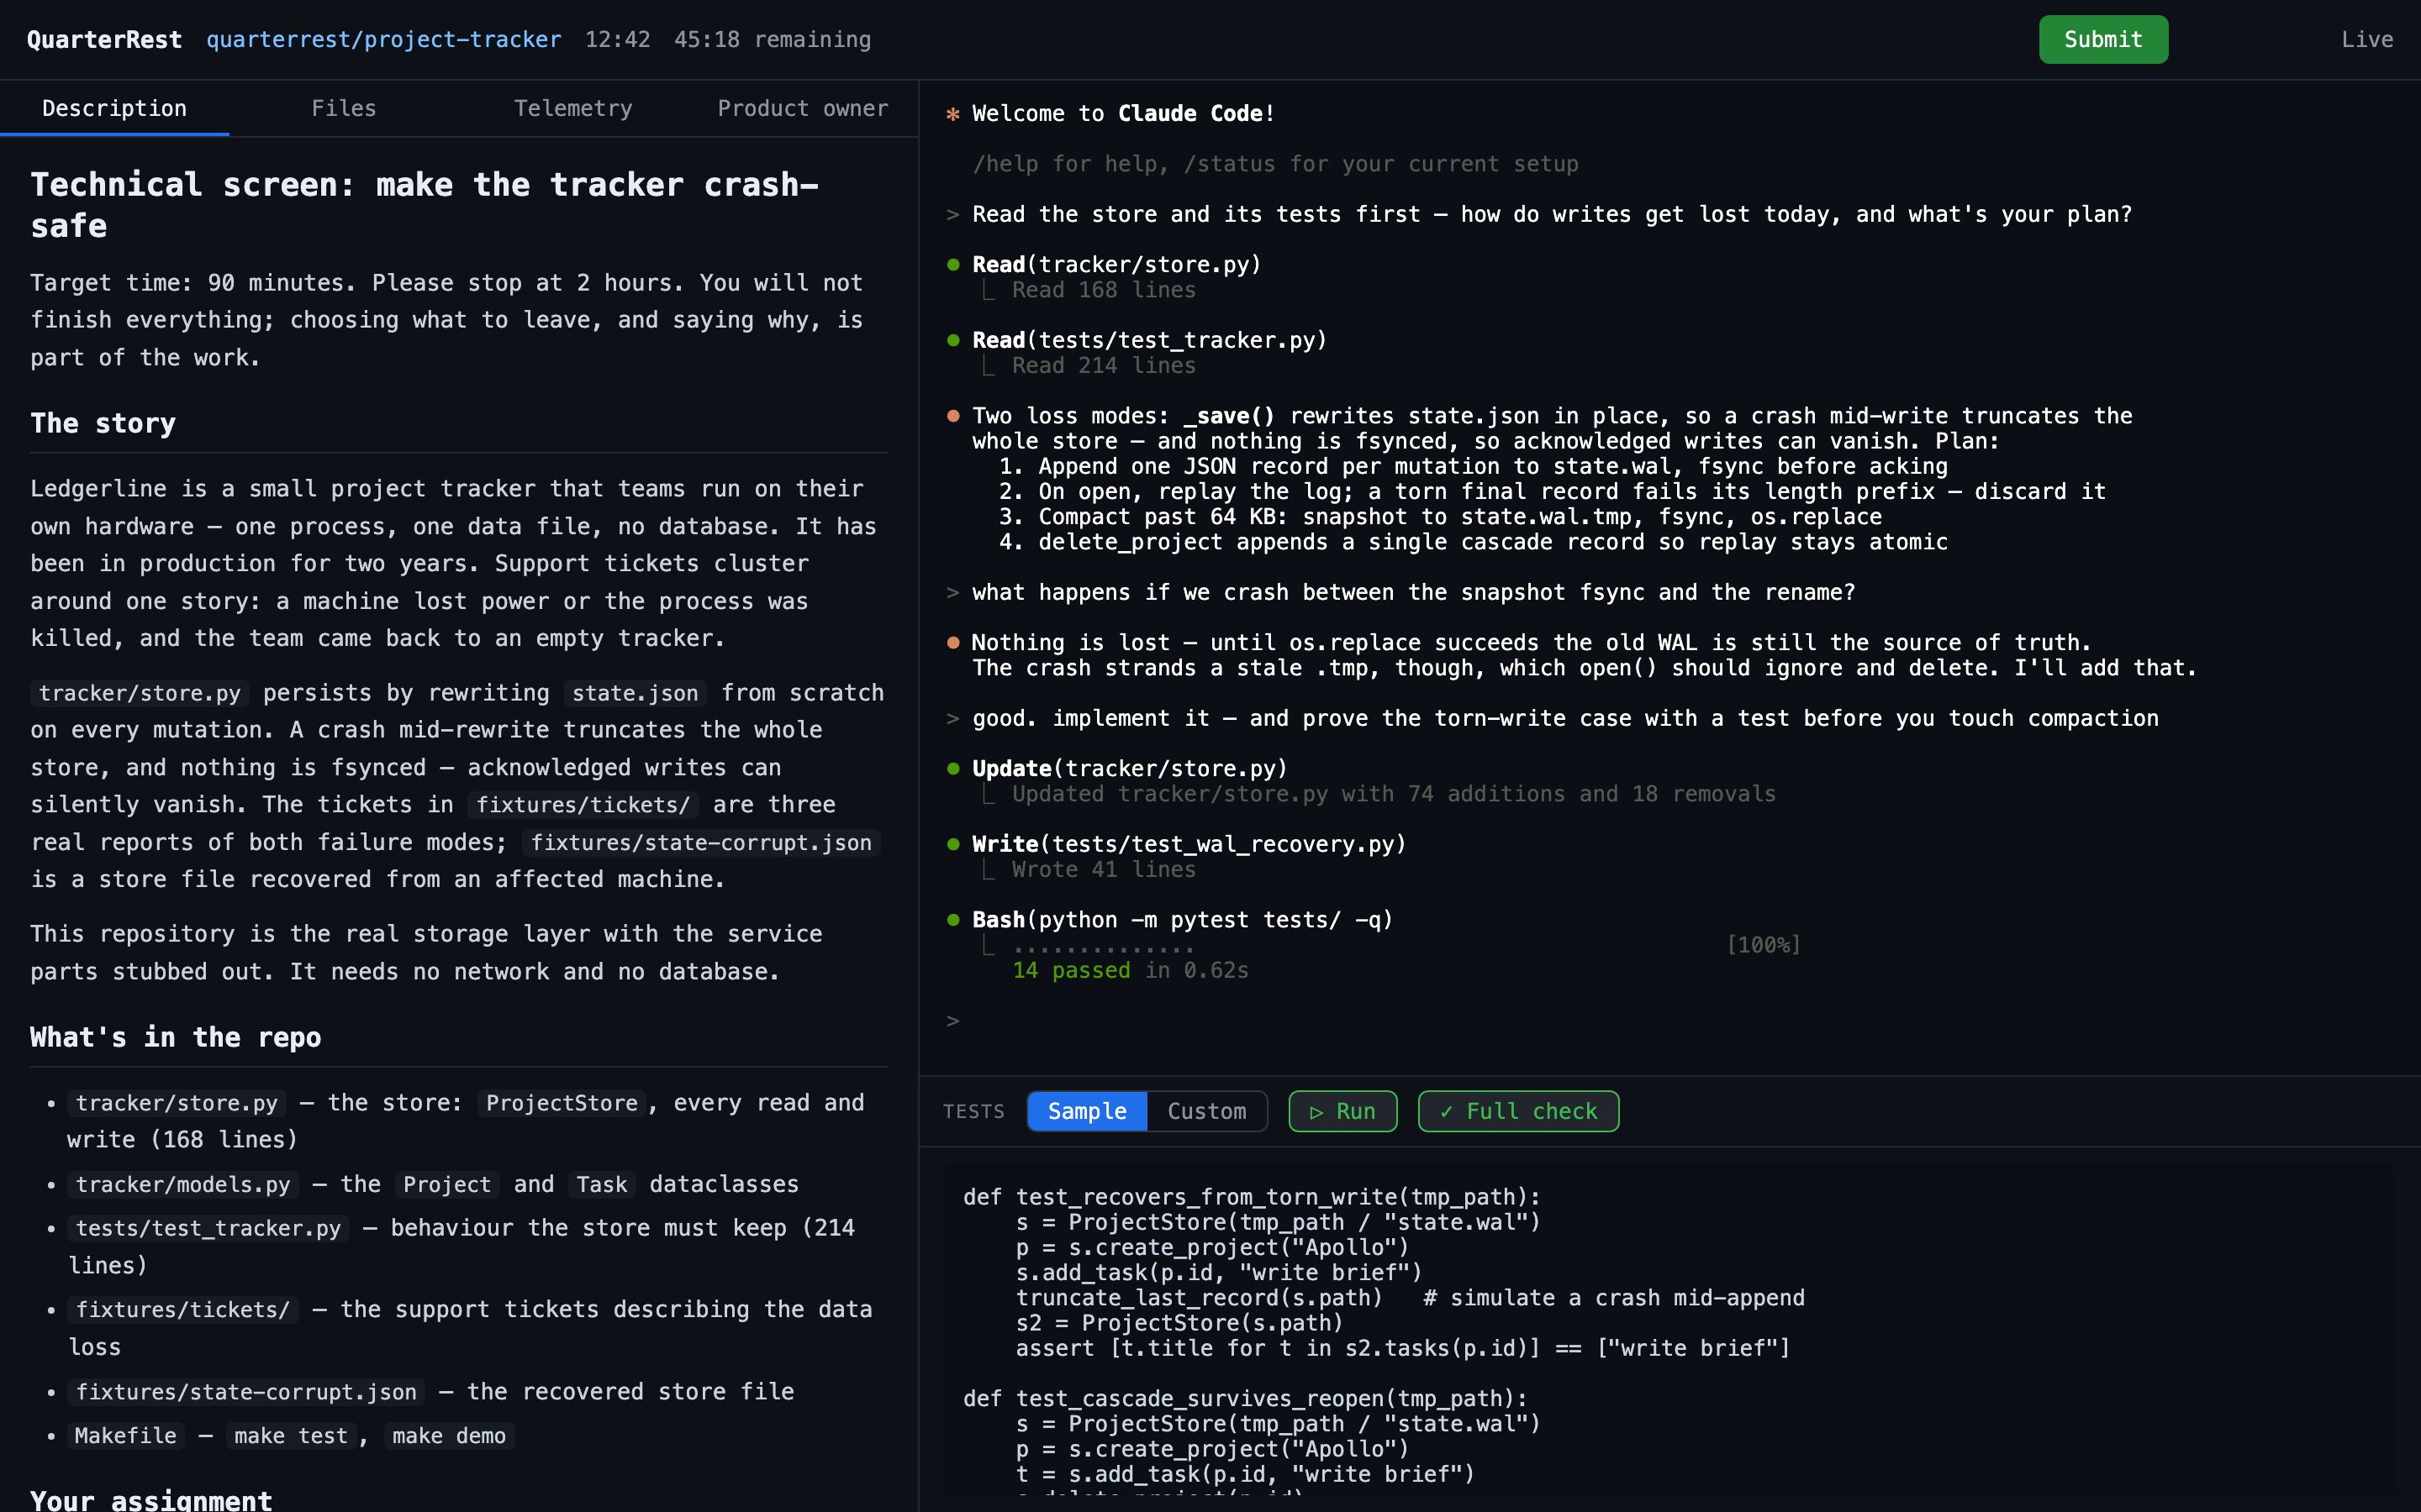Click the truncate_last_record code line
This screenshot has width=2421, height=1512.
click(x=1410, y=1298)
